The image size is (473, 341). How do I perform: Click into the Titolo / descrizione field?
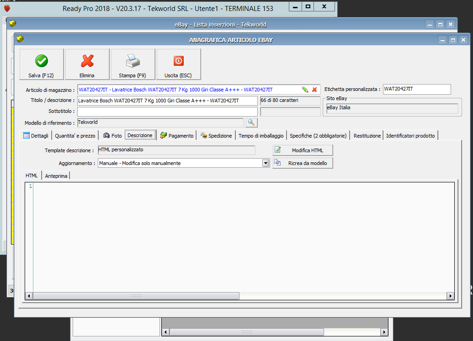coord(167,101)
